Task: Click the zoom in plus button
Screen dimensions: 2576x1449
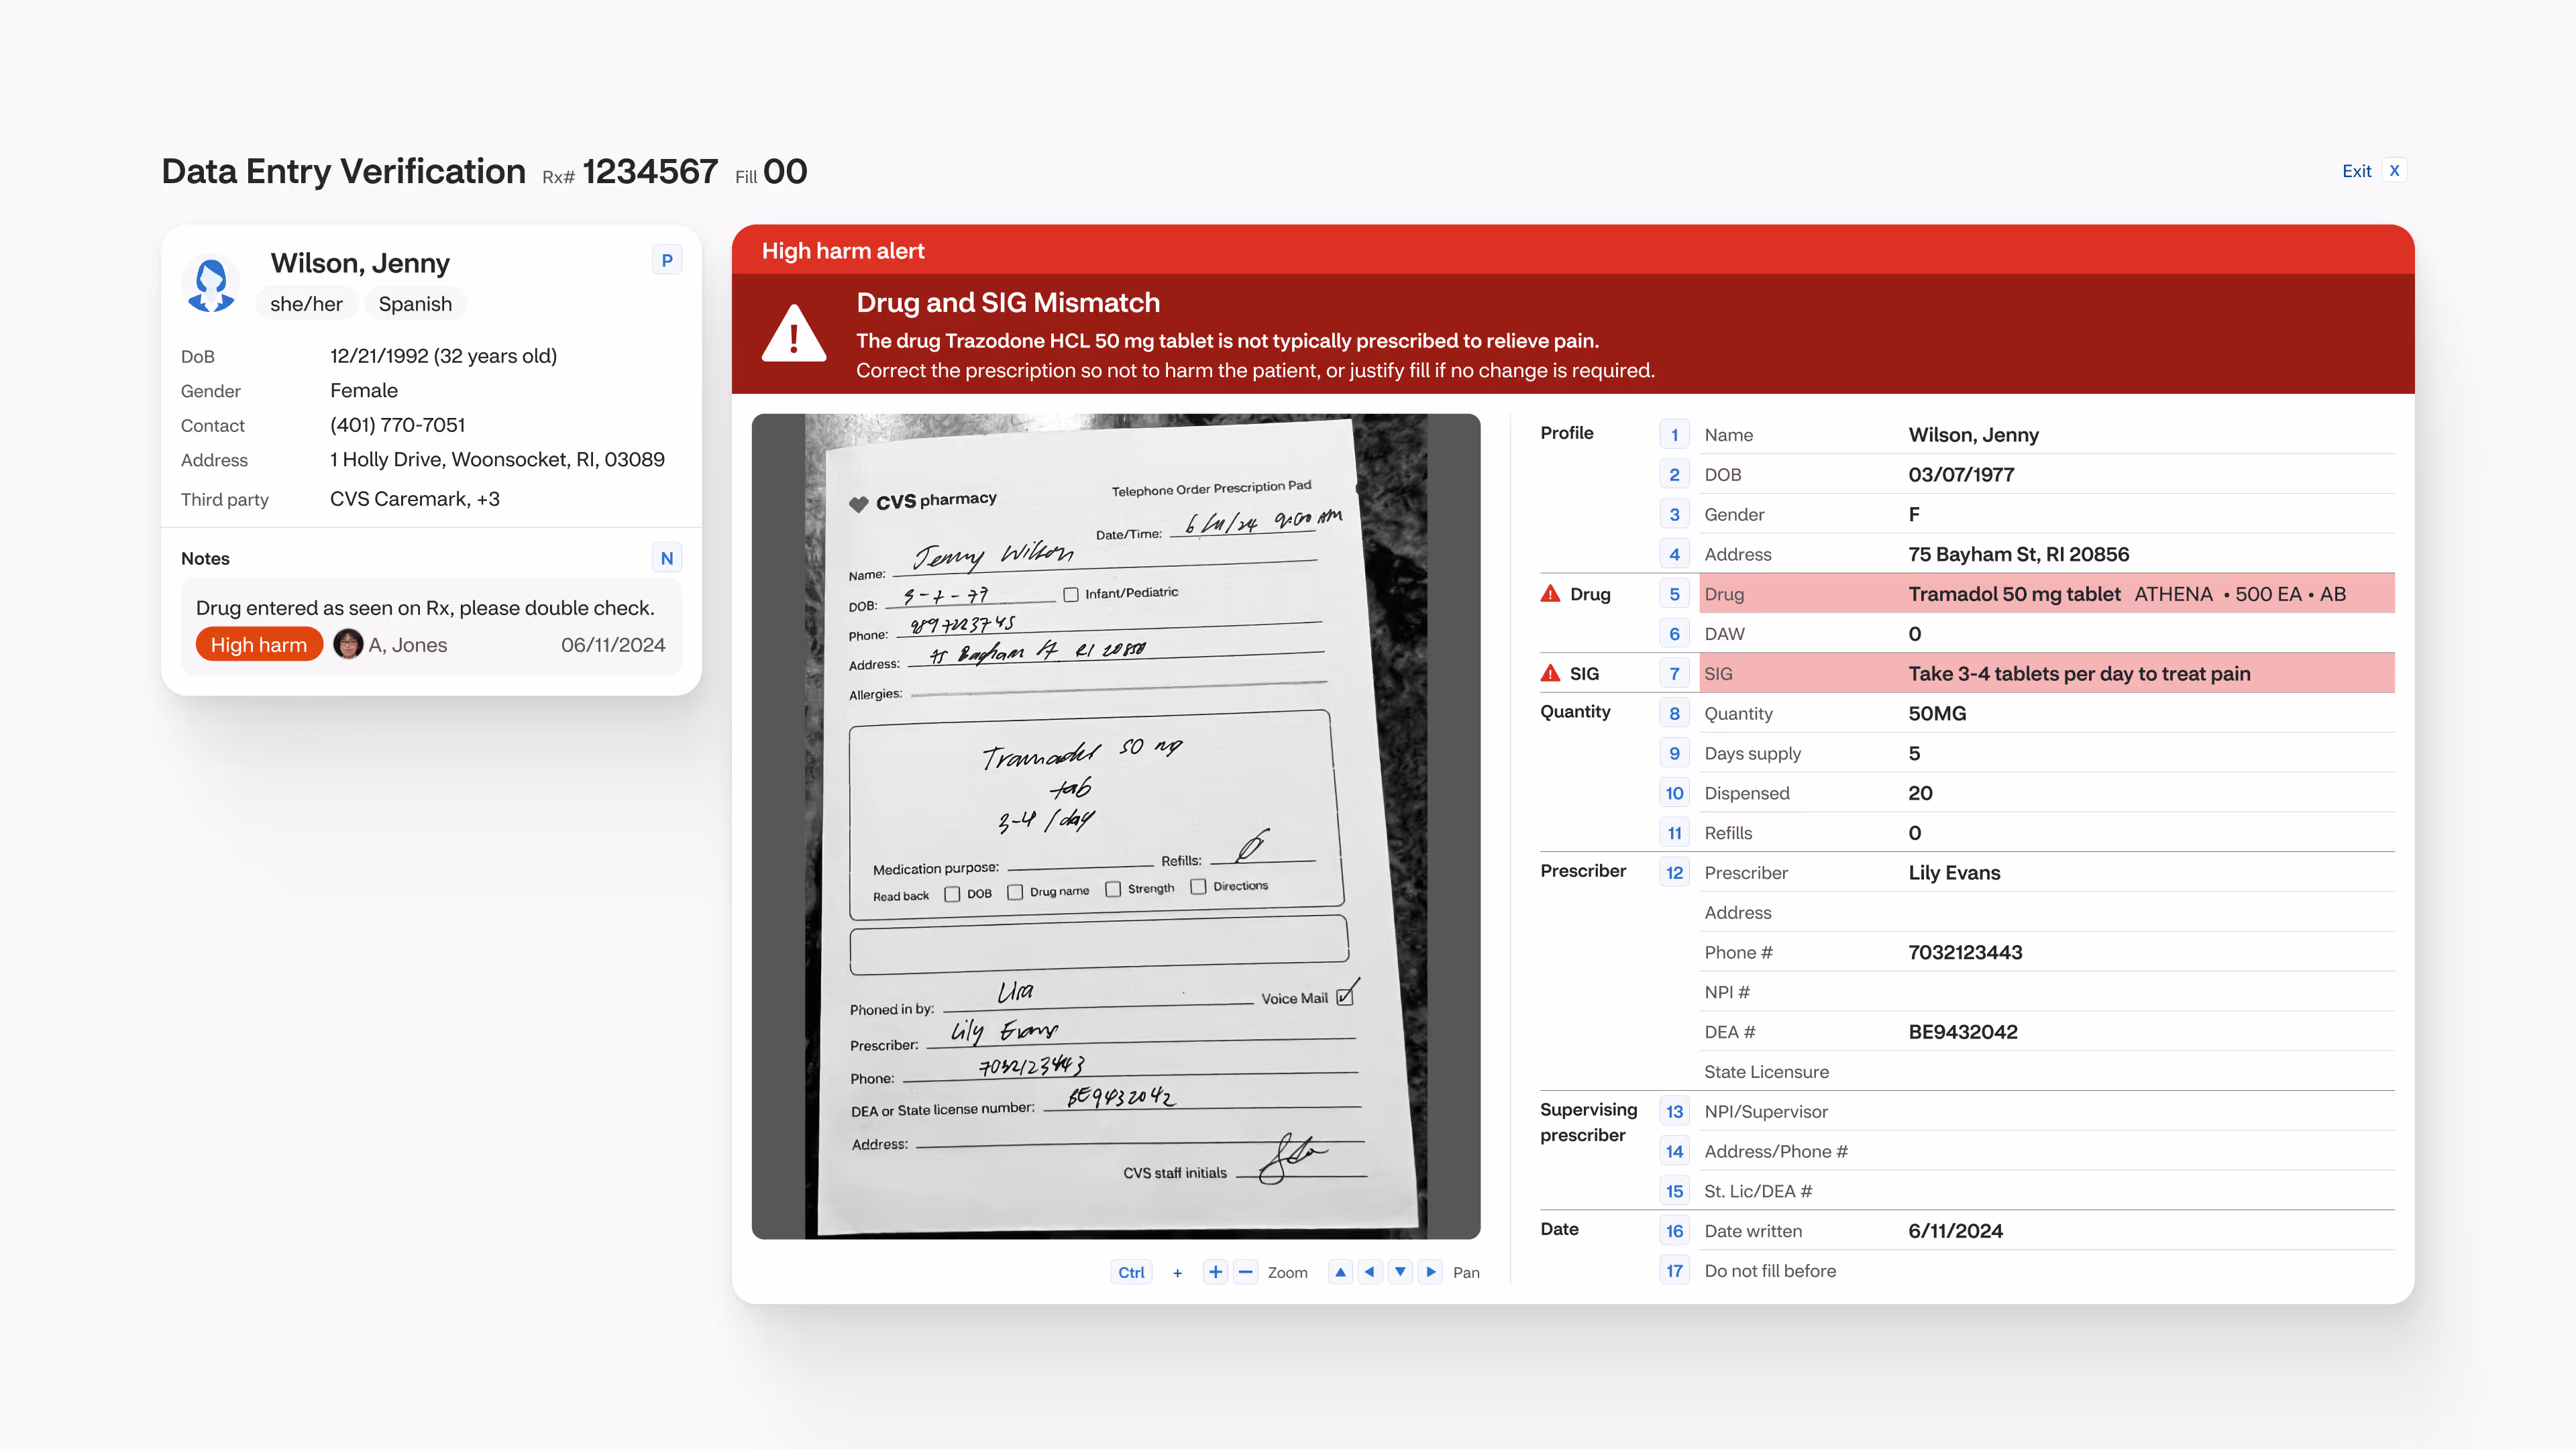Action: pos(1215,1272)
